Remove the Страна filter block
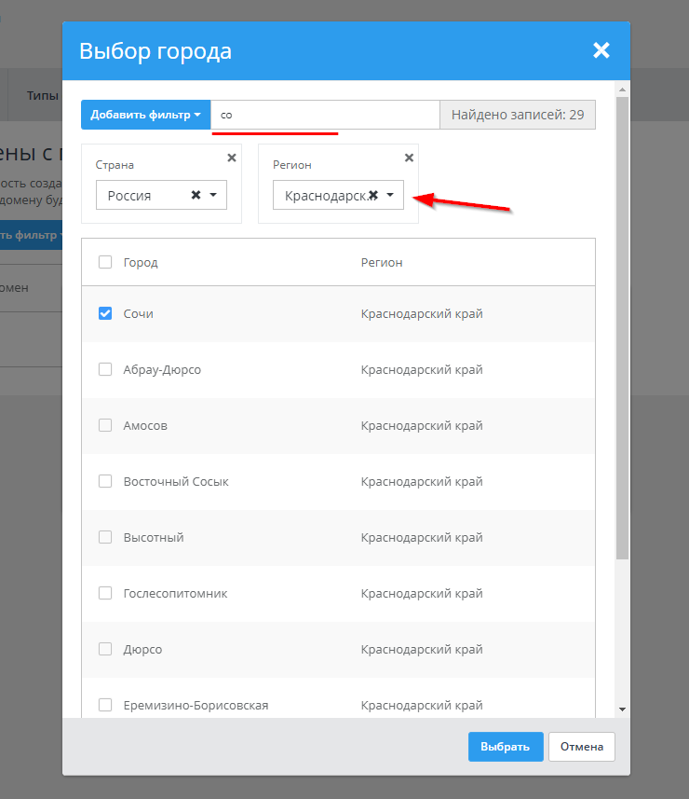This screenshot has height=799, width=689. (232, 158)
